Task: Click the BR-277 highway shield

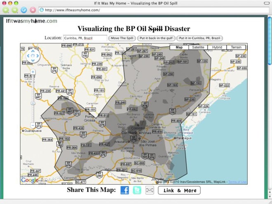Action: point(83,135)
